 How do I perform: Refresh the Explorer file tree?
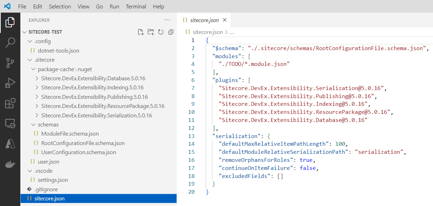[161, 32]
